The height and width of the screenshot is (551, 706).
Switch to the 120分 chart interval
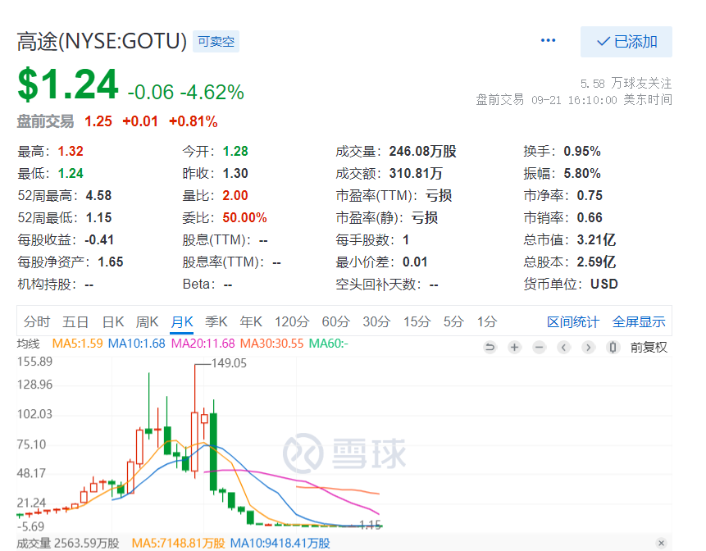click(292, 322)
